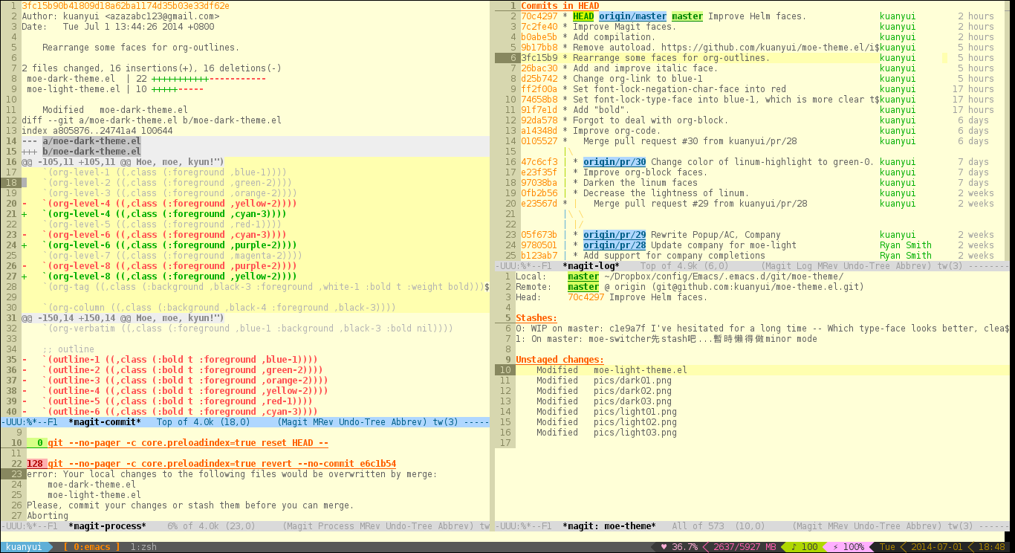The height and width of the screenshot is (553, 1015).
Task: Toggle hunk '@@ -150,14 +150,14 @@' header
Action: coord(123,318)
